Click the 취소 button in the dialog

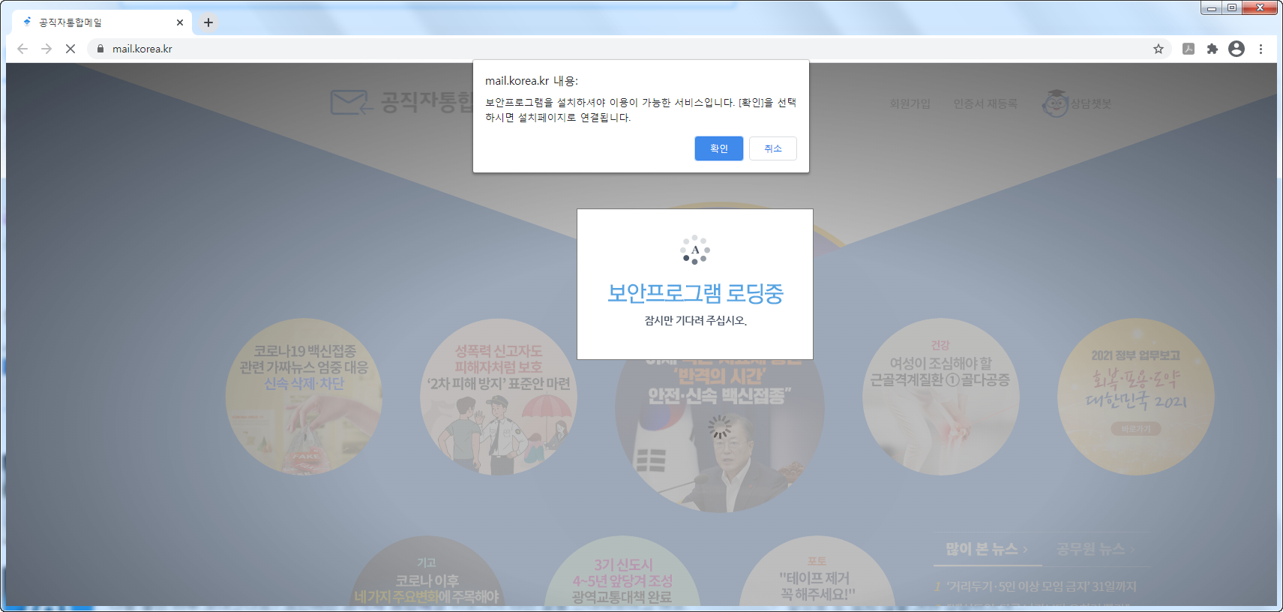(x=772, y=148)
